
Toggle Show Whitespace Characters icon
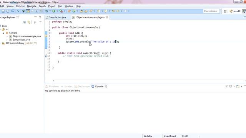click(x=41, y=11)
